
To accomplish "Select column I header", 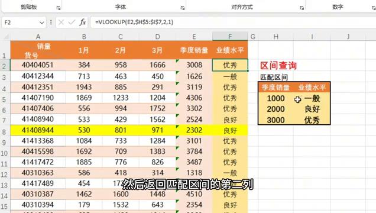I will (x=312, y=37).
